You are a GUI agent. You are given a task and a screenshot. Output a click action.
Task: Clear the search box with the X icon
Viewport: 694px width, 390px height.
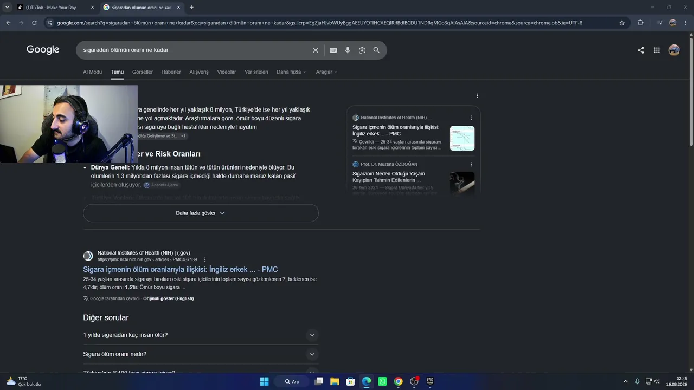tap(316, 50)
